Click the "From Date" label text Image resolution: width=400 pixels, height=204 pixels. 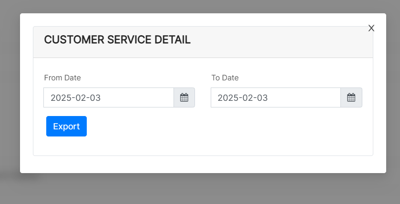click(x=62, y=78)
